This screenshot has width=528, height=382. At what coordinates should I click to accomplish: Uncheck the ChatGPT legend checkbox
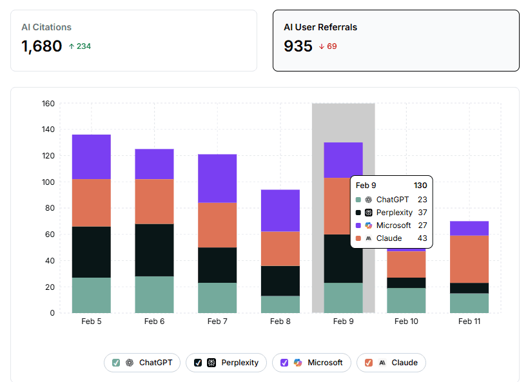(115, 363)
